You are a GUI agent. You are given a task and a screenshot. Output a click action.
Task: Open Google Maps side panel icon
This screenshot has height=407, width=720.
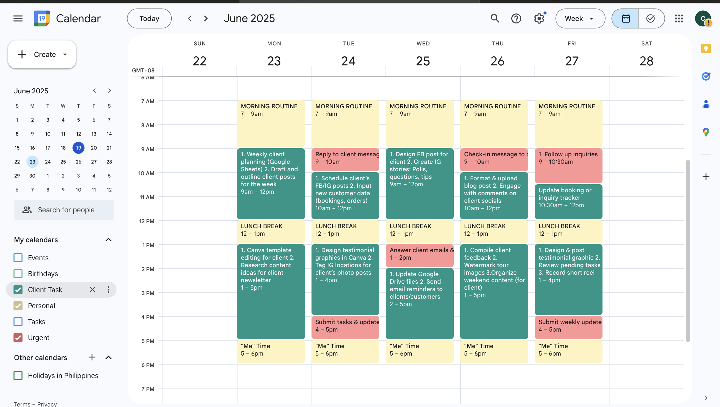pos(705,132)
